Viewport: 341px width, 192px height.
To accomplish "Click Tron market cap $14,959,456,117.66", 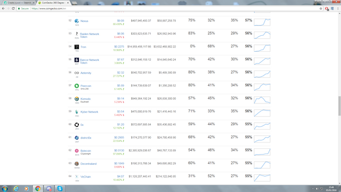I will coord(139,46).
